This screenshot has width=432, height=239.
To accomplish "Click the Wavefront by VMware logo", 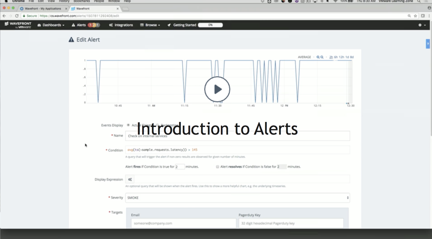I will (18, 25).
